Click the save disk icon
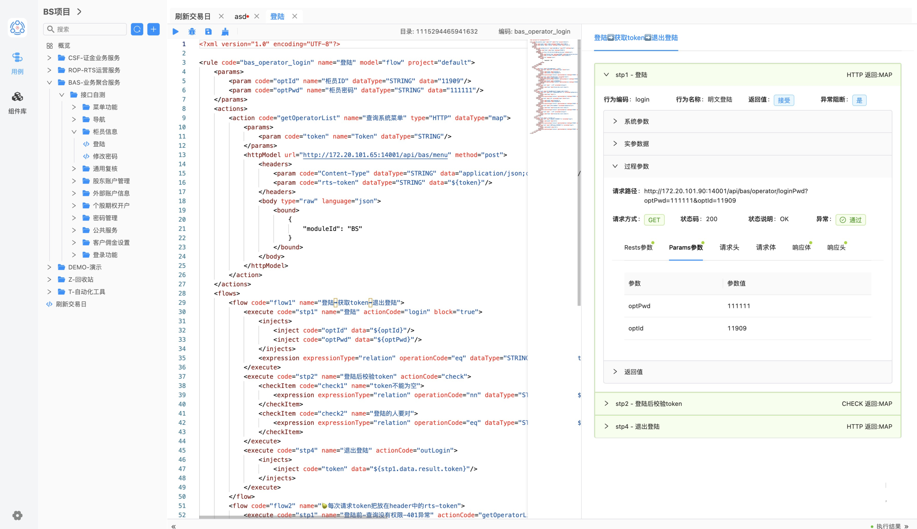This screenshot has height=529, width=917. (208, 31)
